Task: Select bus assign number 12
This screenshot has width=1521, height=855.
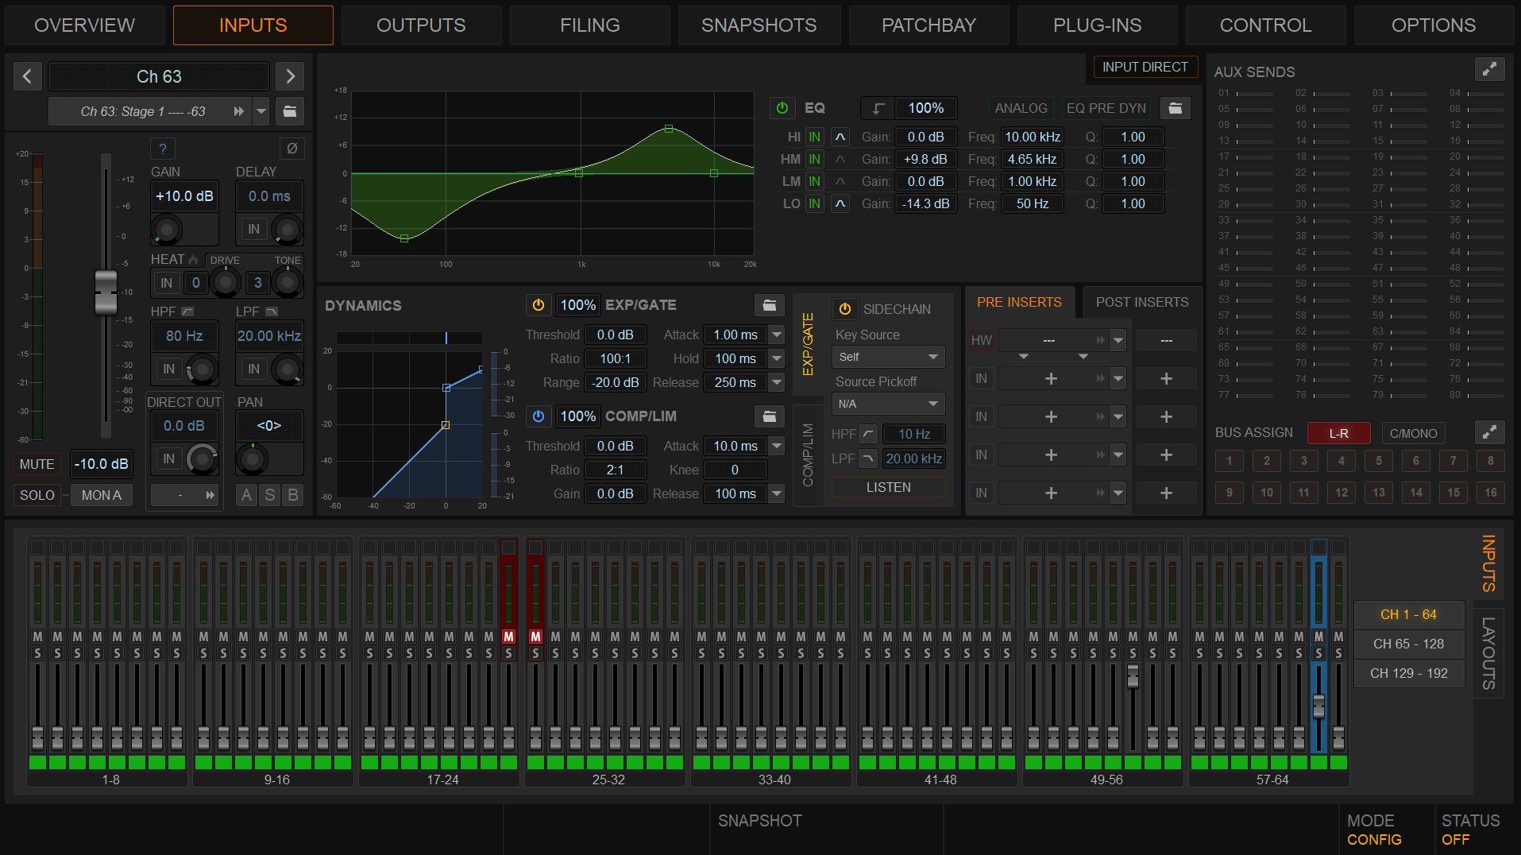Action: 1341,493
